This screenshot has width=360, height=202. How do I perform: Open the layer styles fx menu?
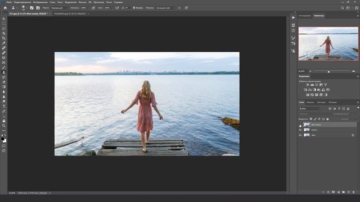[328, 192]
